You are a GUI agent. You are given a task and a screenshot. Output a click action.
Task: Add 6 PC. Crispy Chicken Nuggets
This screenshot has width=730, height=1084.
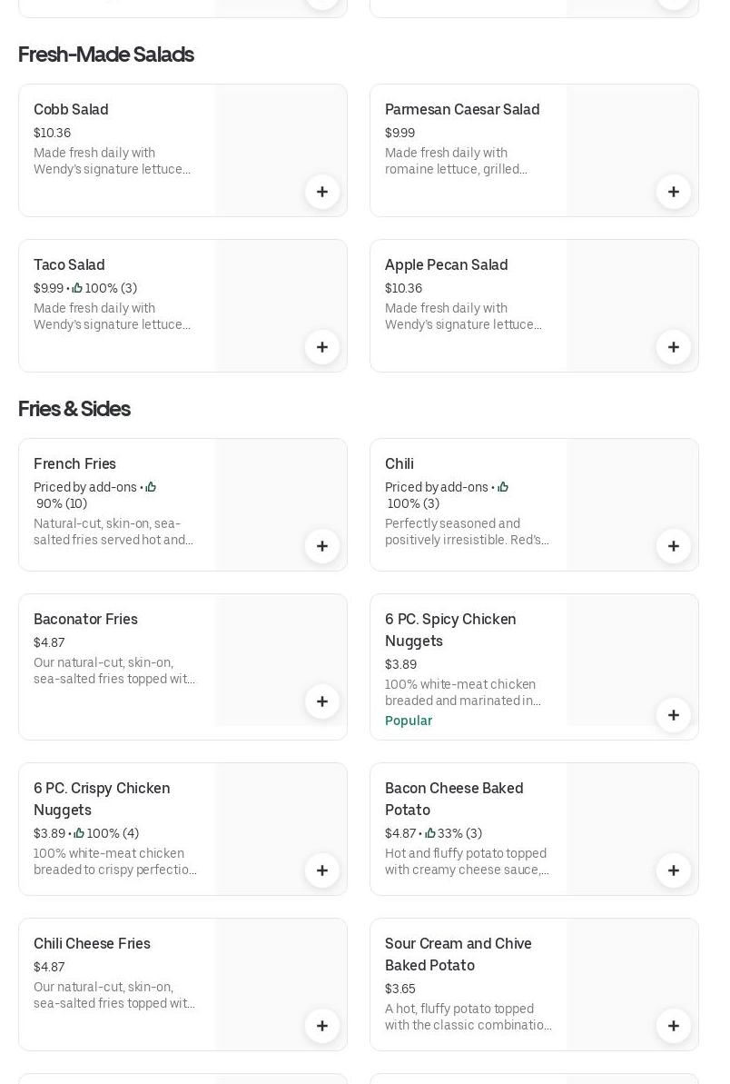(x=322, y=870)
